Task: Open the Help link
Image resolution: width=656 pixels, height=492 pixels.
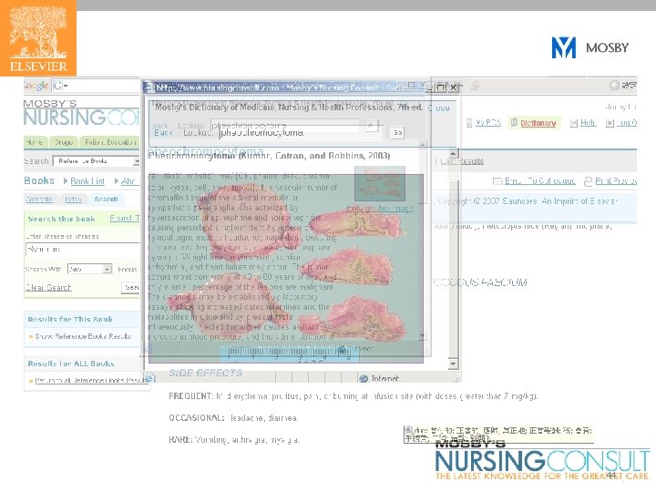Action: point(588,123)
